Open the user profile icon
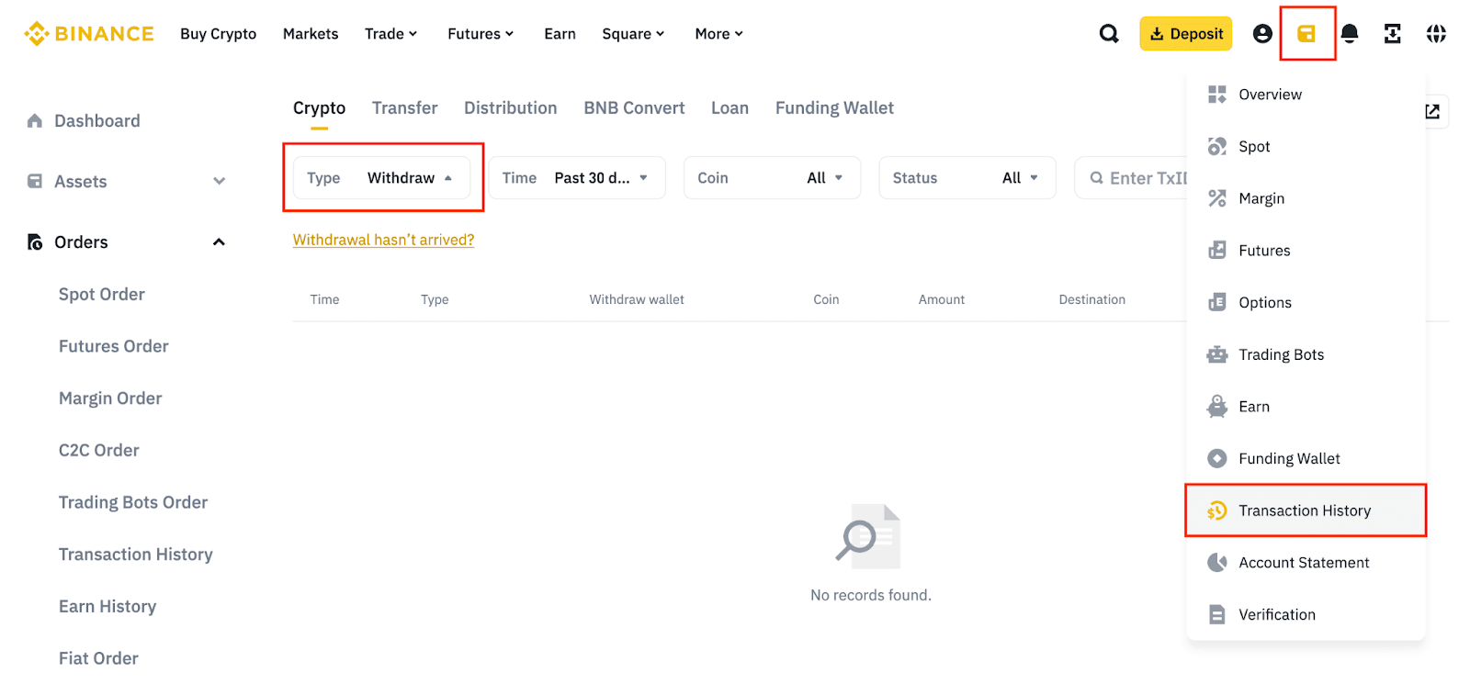Image resolution: width=1470 pixels, height=684 pixels. pos(1262,34)
